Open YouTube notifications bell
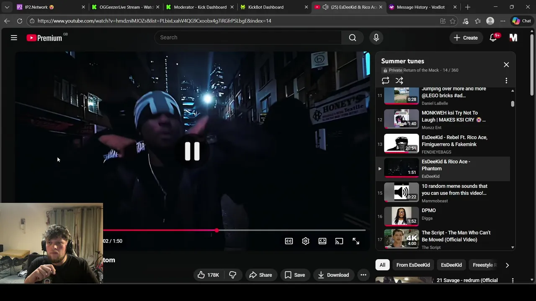This screenshot has width=536, height=301. pos(493,38)
